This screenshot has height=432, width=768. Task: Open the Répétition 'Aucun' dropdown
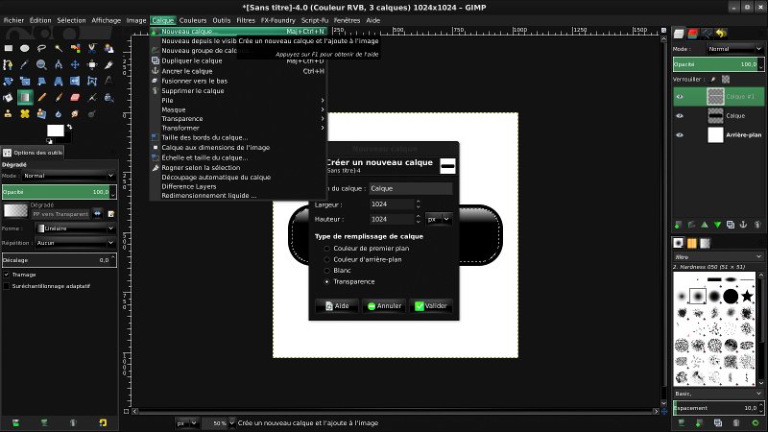(x=76, y=243)
